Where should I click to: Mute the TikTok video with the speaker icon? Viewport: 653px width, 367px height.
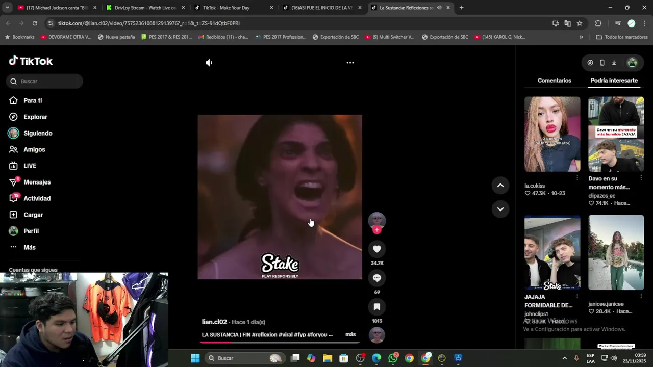[209, 63]
